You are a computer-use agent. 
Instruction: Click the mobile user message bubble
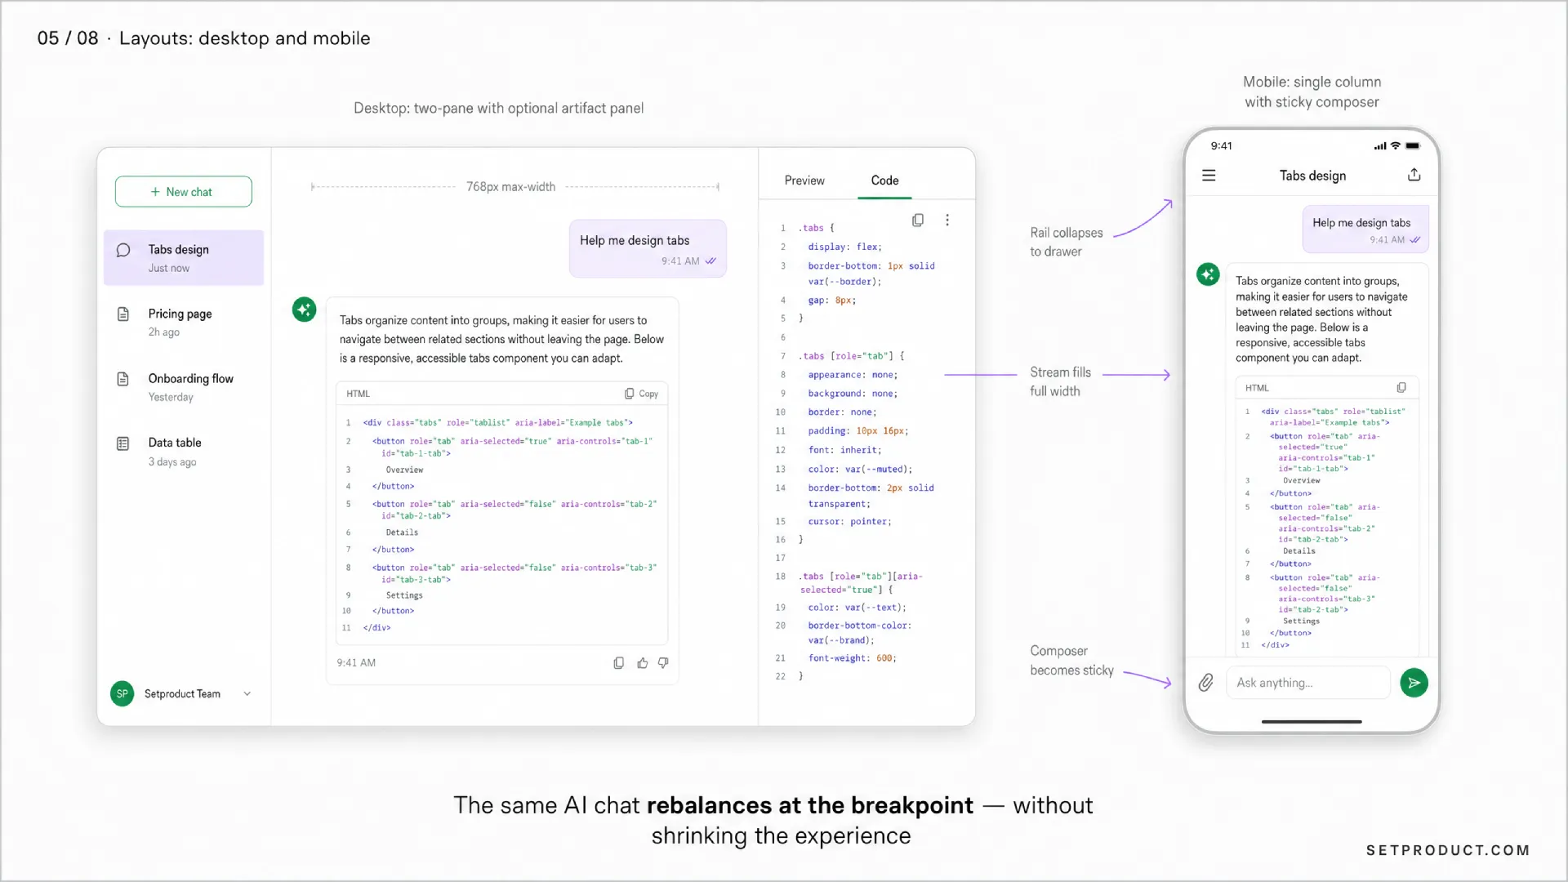[1365, 229]
